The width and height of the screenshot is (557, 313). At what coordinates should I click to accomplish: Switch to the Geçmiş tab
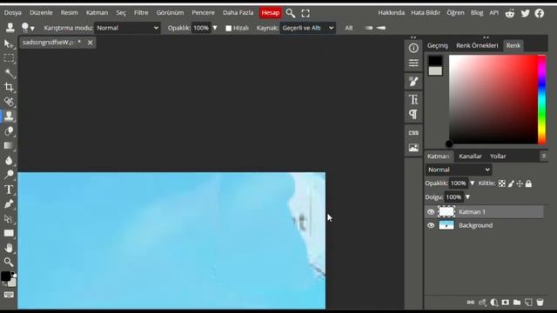pyautogui.click(x=437, y=45)
